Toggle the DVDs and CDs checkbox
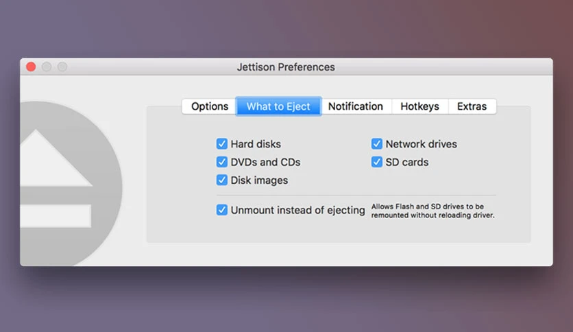Viewport: 573px width, 332px height. tap(222, 162)
